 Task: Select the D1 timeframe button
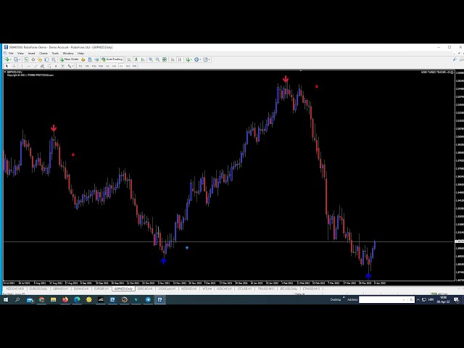(120, 66)
